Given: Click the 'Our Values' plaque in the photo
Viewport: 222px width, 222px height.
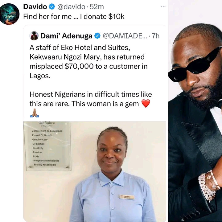Looking at the screenshot, I should click(x=48, y=146).
